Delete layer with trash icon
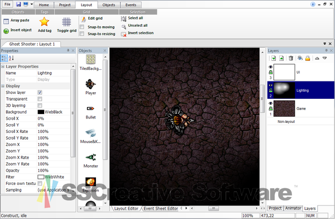This screenshot has width=335, height=219. tap(291, 58)
